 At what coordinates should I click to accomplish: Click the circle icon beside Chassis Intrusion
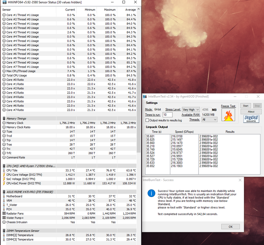coord(4,222)
